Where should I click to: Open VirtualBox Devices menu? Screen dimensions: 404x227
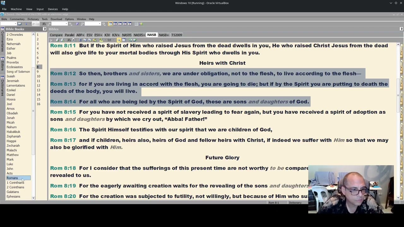[x=53, y=9]
